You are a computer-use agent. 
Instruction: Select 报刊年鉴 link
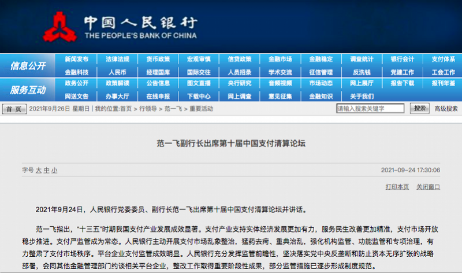coord(444,83)
